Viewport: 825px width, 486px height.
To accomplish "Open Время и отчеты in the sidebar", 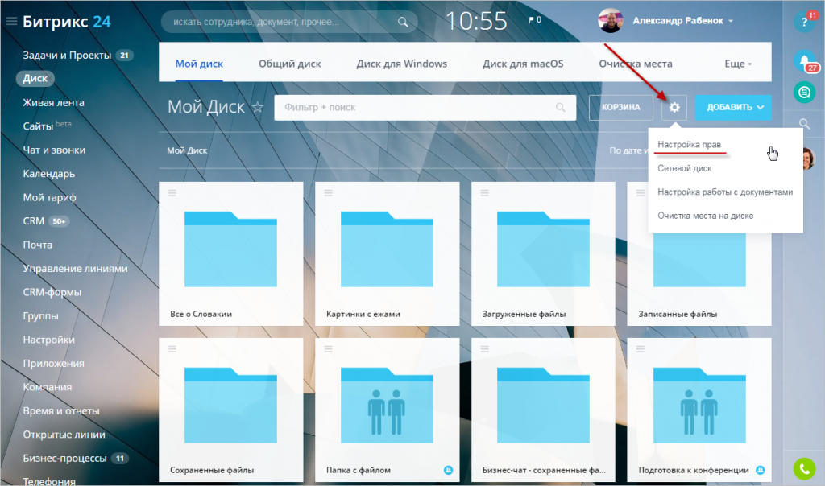I will click(x=61, y=411).
